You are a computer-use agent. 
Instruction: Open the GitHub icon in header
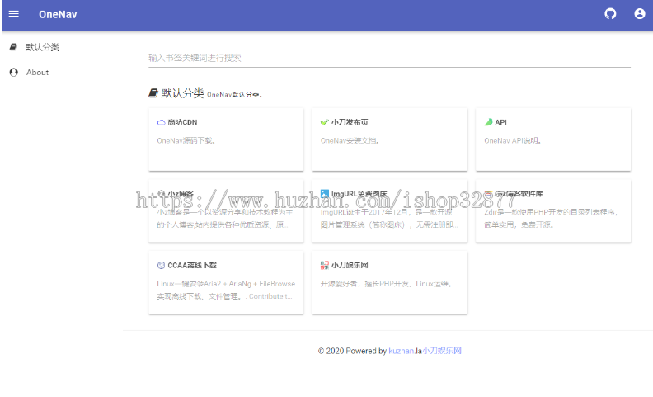(x=610, y=14)
